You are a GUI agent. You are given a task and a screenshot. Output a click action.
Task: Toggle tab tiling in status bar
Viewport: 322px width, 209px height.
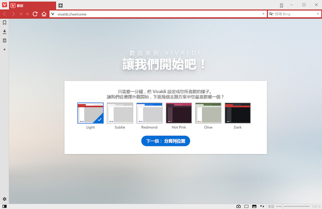pyautogui.click(x=247, y=206)
